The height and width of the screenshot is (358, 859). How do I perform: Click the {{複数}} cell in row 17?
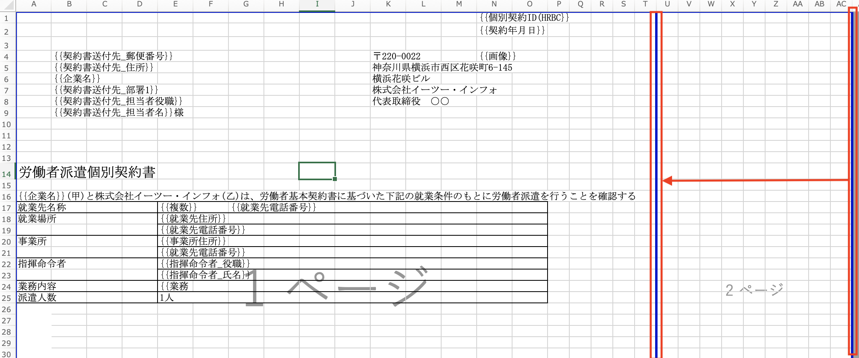pyautogui.click(x=178, y=208)
